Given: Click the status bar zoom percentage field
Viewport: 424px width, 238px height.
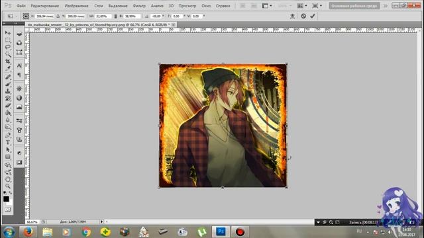Looking at the screenshot, I should pos(32,222).
